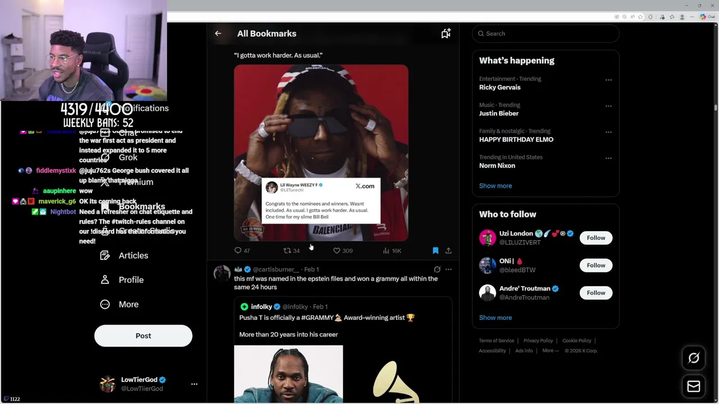Open the Grok floating button
This screenshot has height=404, width=719.
tap(694, 358)
